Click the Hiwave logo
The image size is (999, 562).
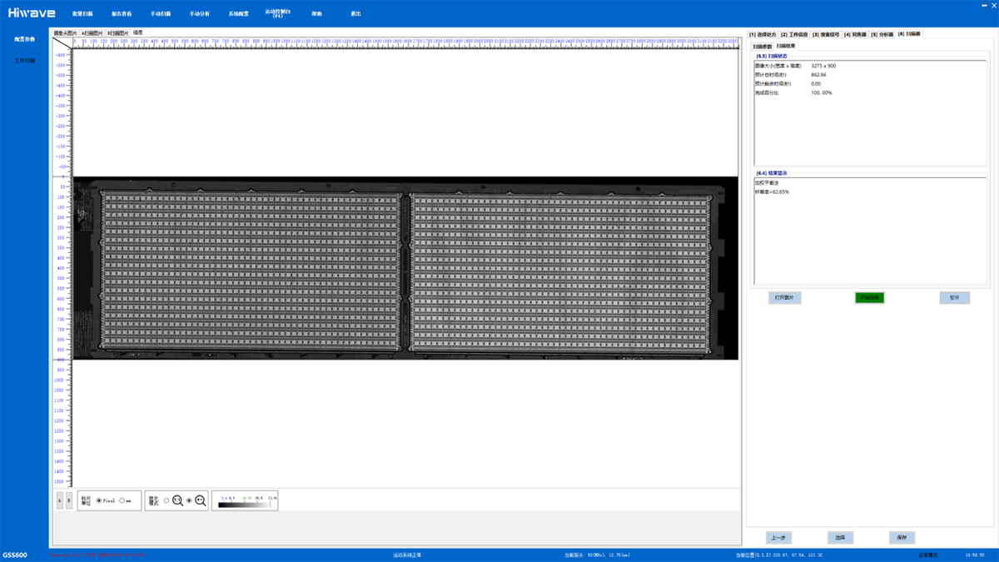coord(31,13)
